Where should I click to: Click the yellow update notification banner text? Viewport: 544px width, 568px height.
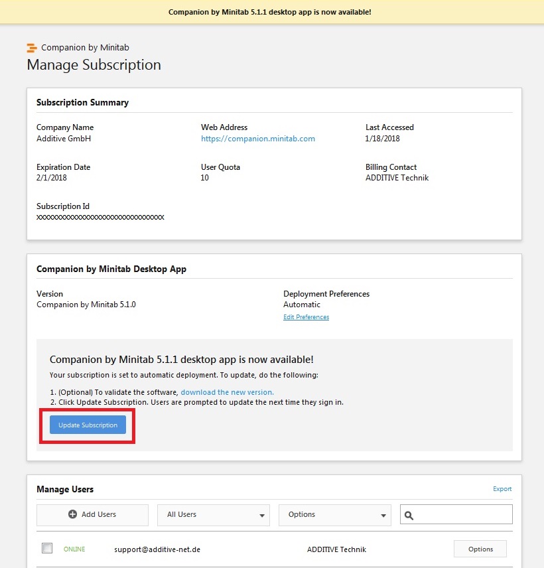coord(270,12)
